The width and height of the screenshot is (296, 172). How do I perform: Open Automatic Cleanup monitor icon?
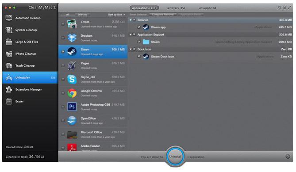9,18
